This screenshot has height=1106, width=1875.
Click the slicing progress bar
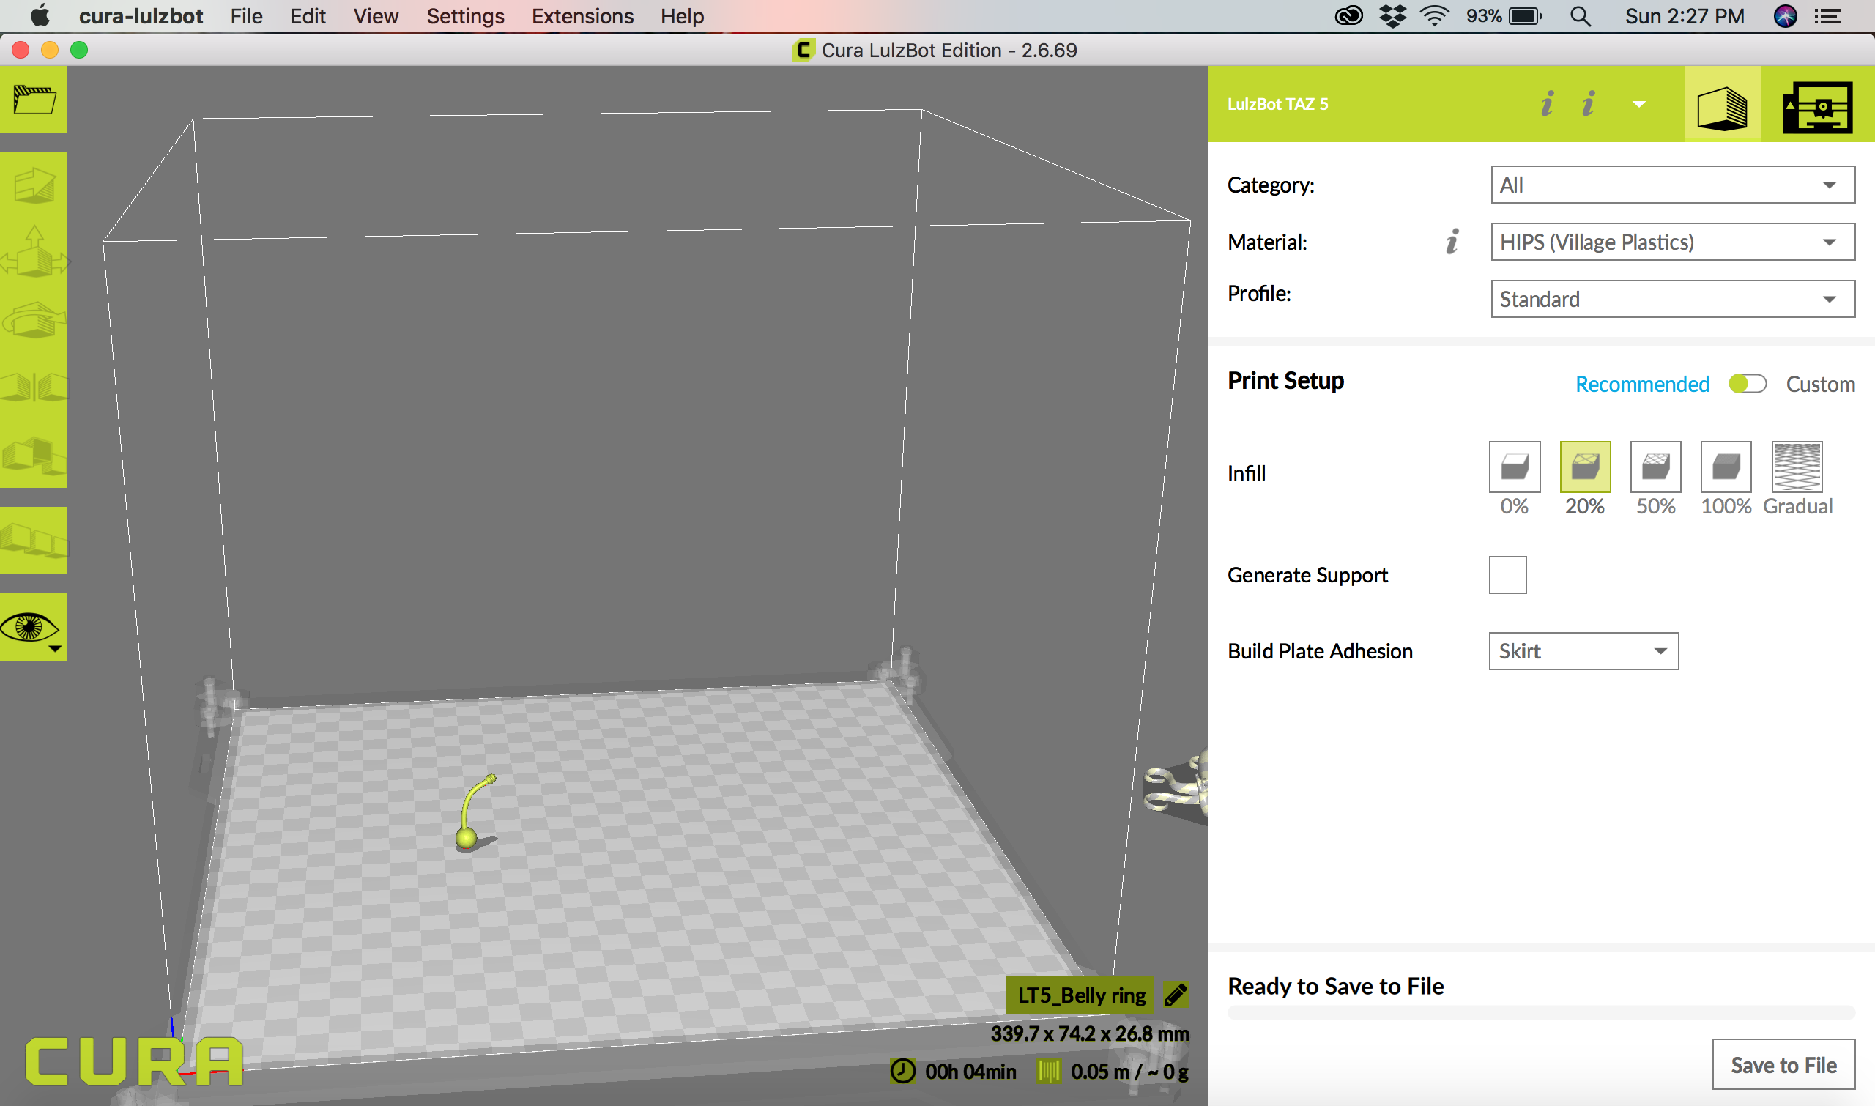[1541, 1012]
